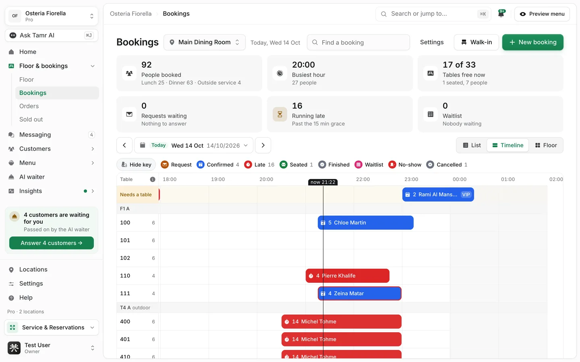Click the People booked group icon
580x362 pixels.
pos(129,73)
